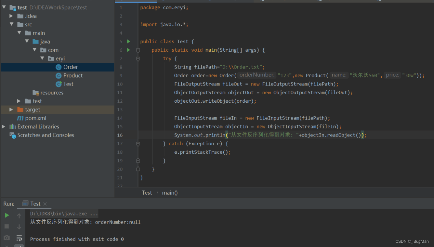Collapse the eryi package node
Viewport: 434px width, 247px height.
click(42, 58)
